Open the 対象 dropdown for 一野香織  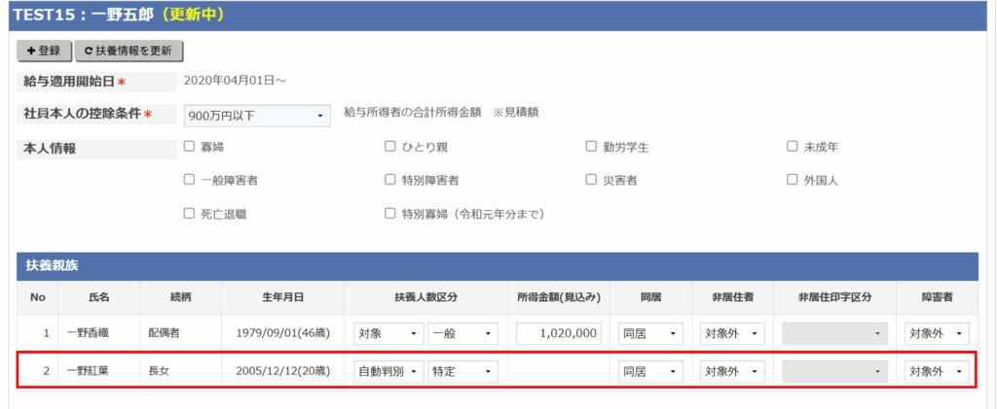point(388,333)
